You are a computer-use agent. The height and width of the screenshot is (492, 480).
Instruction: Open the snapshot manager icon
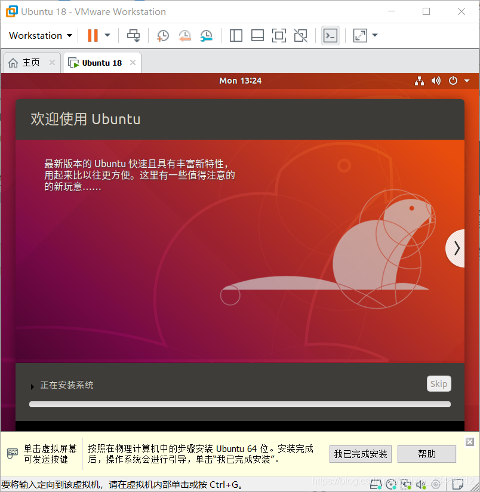207,36
